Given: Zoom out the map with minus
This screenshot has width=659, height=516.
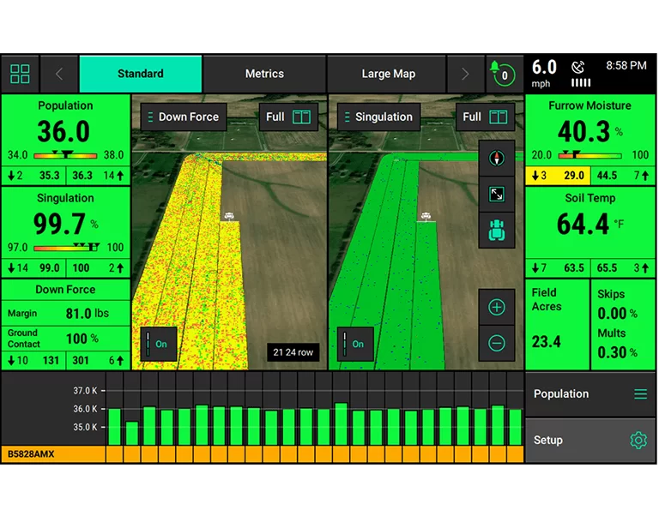Looking at the screenshot, I should 496,343.
